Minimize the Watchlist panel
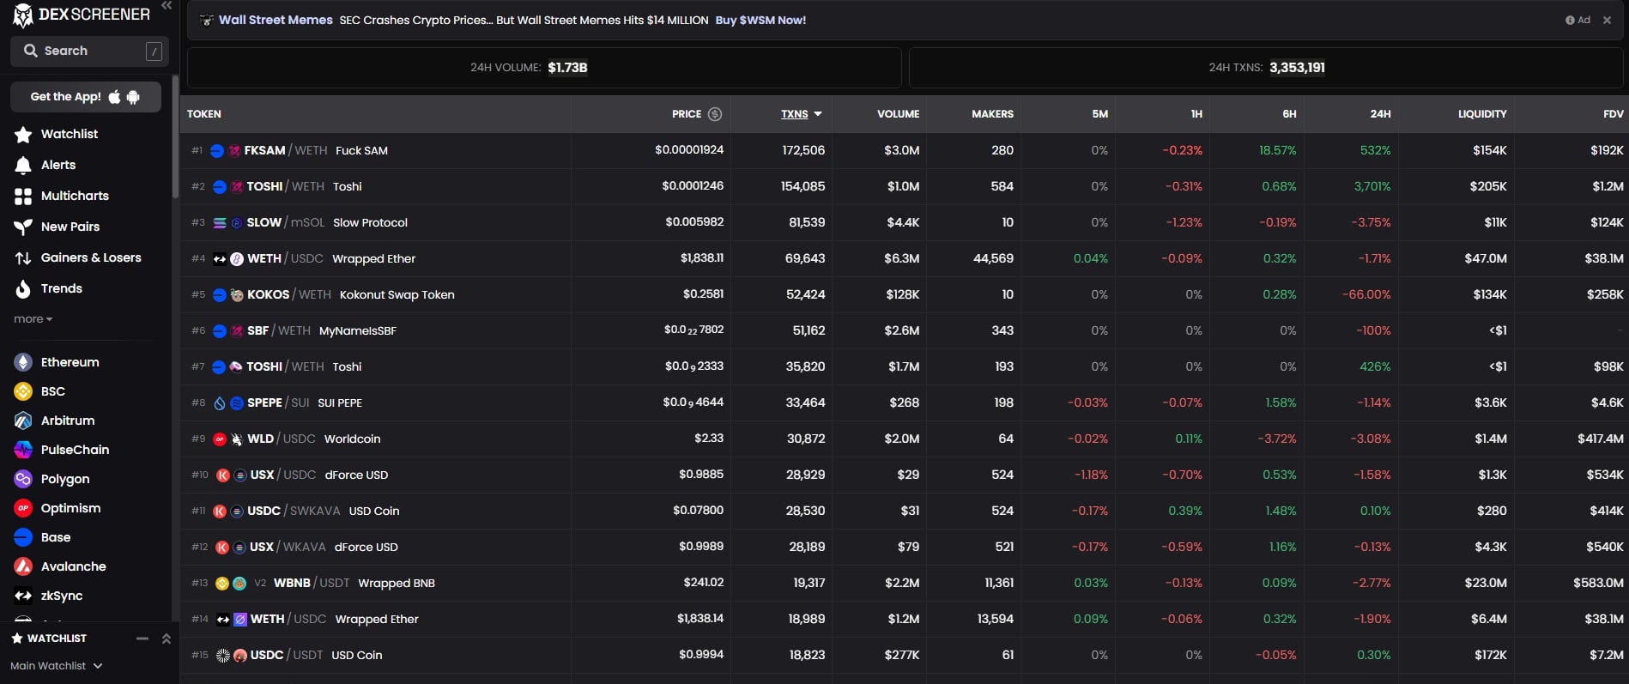This screenshot has width=1629, height=684. (142, 639)
